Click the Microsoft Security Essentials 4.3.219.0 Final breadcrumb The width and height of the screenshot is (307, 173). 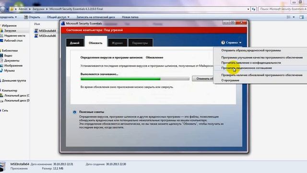pyautogui.click(x=76, y=9)
